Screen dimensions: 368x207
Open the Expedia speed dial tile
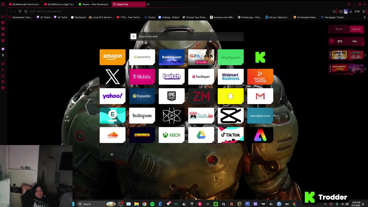(x=142, y=96)
